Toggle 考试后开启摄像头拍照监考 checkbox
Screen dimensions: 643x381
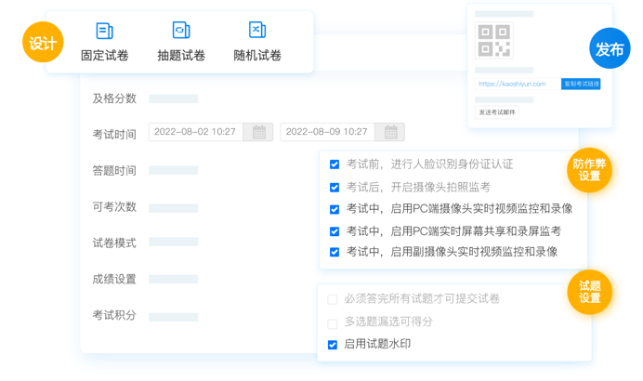tap(335, 187)
